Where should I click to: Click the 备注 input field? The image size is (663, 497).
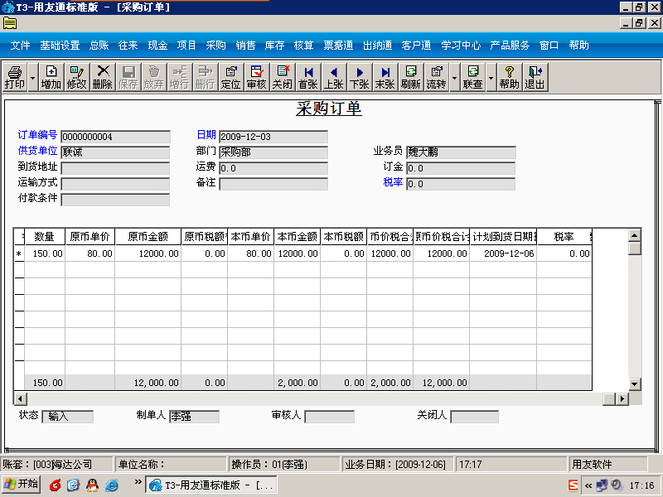273,184
